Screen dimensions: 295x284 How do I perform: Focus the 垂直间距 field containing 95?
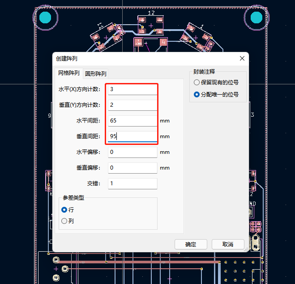(x=133, y=136)
